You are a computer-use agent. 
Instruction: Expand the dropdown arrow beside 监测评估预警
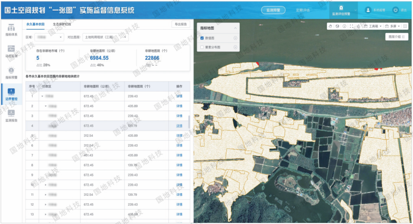355,10
